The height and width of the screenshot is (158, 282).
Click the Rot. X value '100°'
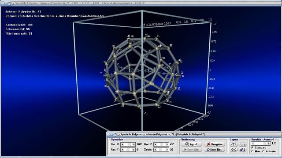(139, 144)
